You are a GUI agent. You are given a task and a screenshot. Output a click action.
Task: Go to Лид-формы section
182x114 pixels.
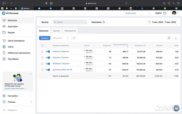[x=13, y=59]
